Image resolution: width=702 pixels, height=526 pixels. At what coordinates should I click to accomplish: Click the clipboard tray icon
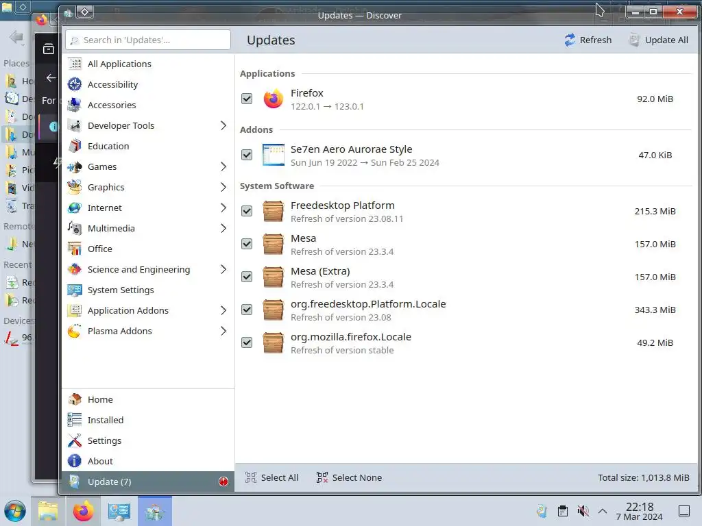pyautogui.click(x=563, y=511)
